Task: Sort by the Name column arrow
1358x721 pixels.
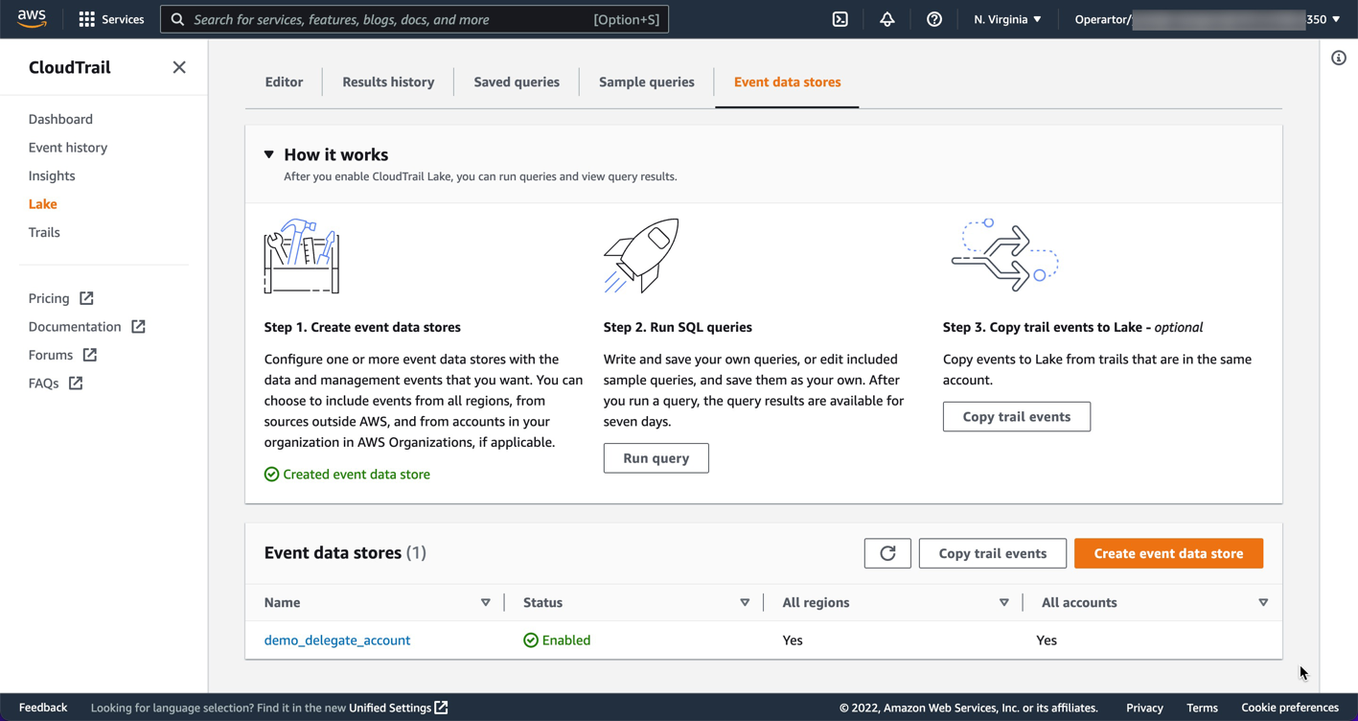Action: pos(486,603)
